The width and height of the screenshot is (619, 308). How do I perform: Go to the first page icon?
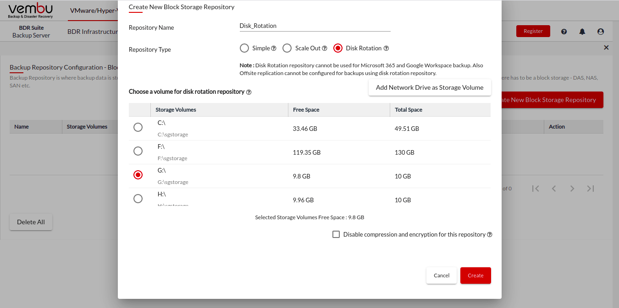536,189
